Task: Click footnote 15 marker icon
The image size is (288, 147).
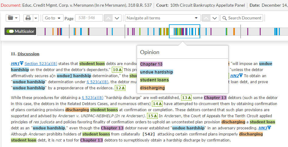Action: 153,116
